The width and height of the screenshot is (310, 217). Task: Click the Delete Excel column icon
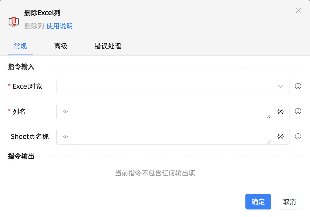click(13, 21)
